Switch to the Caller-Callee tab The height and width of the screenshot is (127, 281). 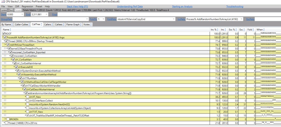coord(22,24)
